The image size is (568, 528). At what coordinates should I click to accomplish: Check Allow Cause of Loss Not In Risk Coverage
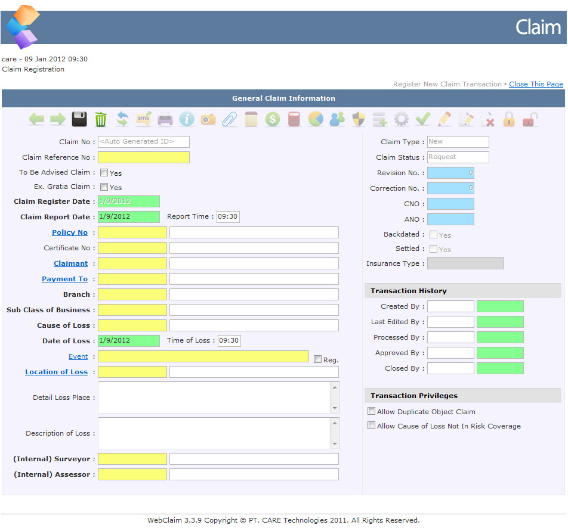click(372, 425)
